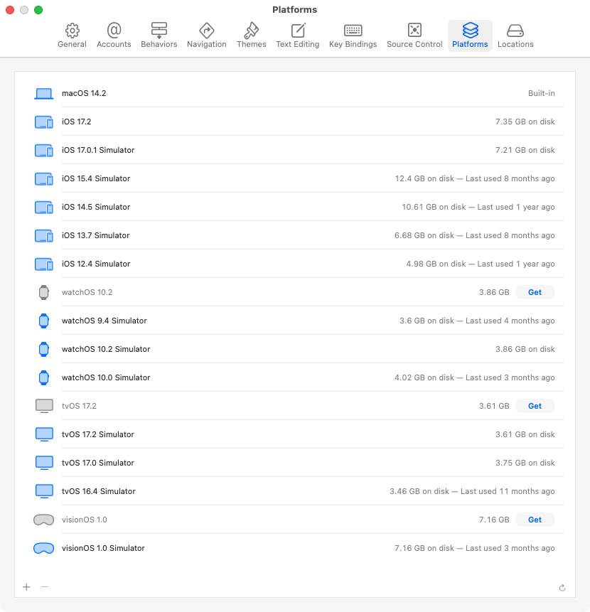590x612 pixels.
Task: Click the gray visionOS 1.0 headset icon
Action: (43, 520)
